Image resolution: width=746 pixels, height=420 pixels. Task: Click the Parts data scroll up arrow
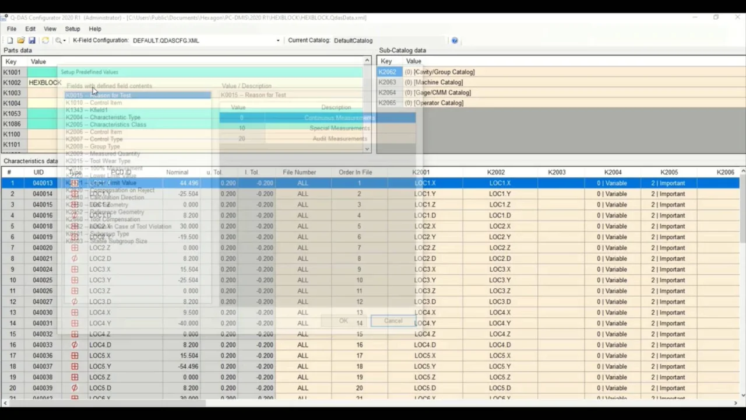pos(367,61)
